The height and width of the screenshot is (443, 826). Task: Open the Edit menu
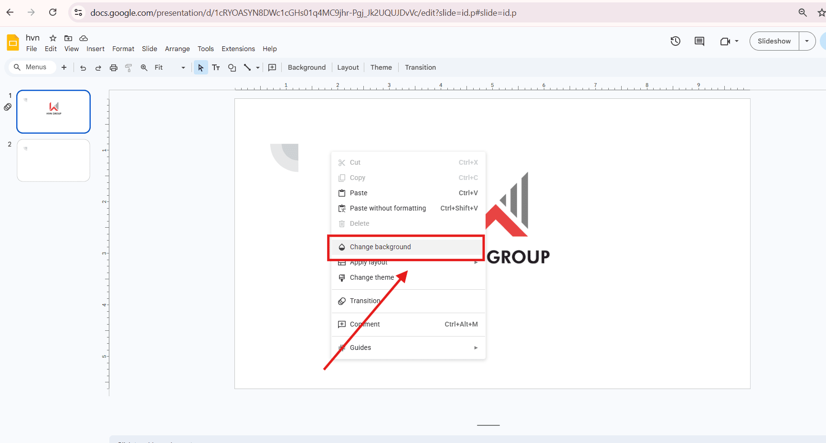pos(51,49)
